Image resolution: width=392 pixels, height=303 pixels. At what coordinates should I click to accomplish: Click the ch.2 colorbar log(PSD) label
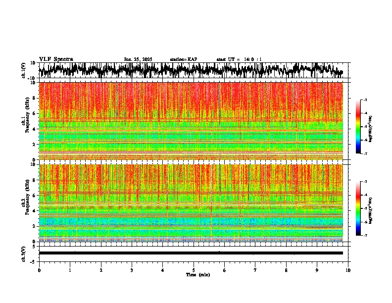(370, 210)
